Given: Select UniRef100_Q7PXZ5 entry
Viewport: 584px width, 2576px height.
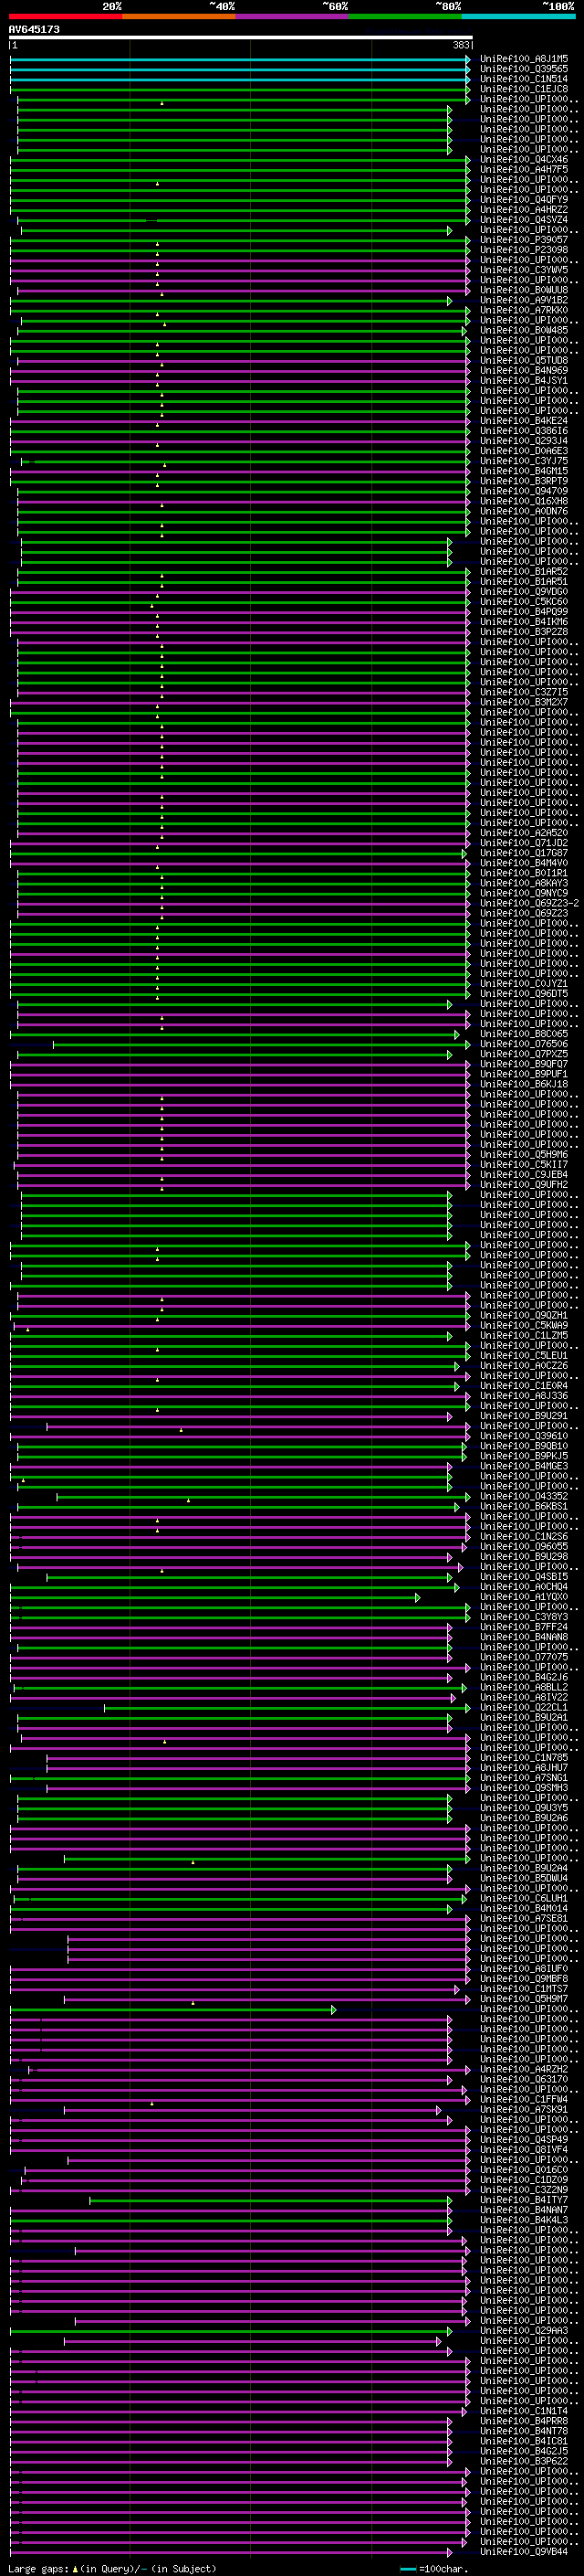Looking at the screenshot, I should 524,1054.
